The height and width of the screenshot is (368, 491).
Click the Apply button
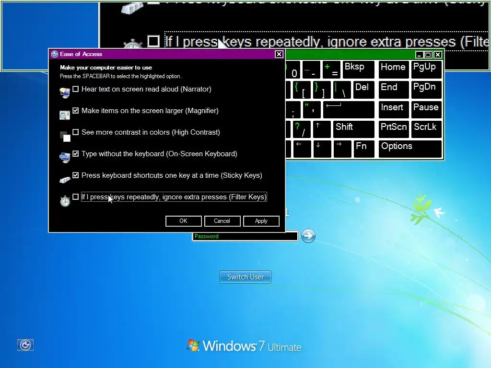(261, 221)
